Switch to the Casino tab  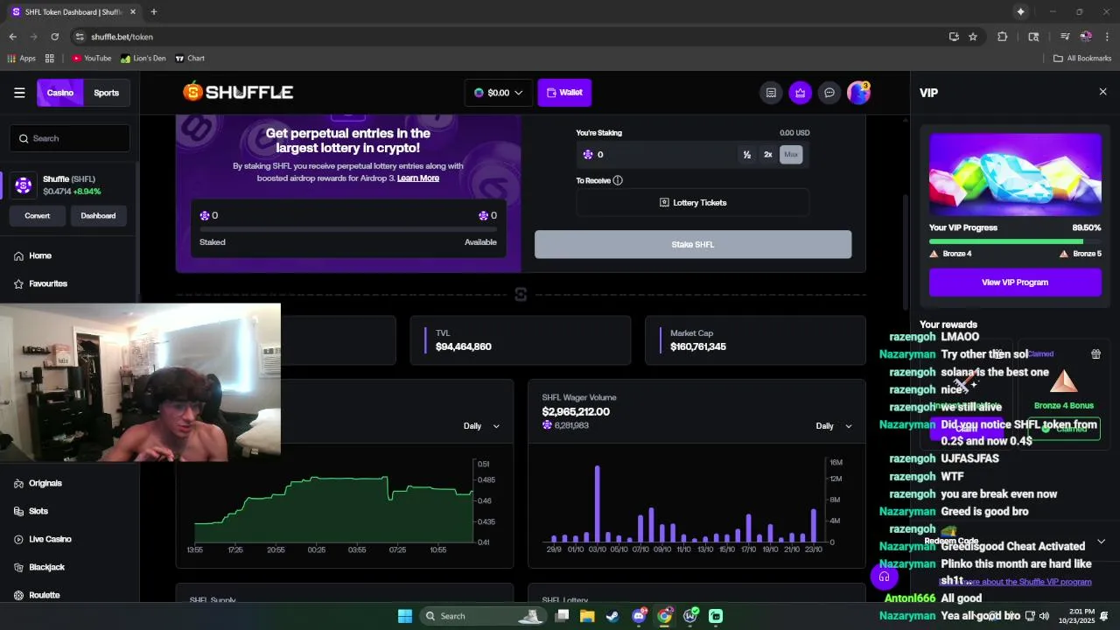pos(60,93)
